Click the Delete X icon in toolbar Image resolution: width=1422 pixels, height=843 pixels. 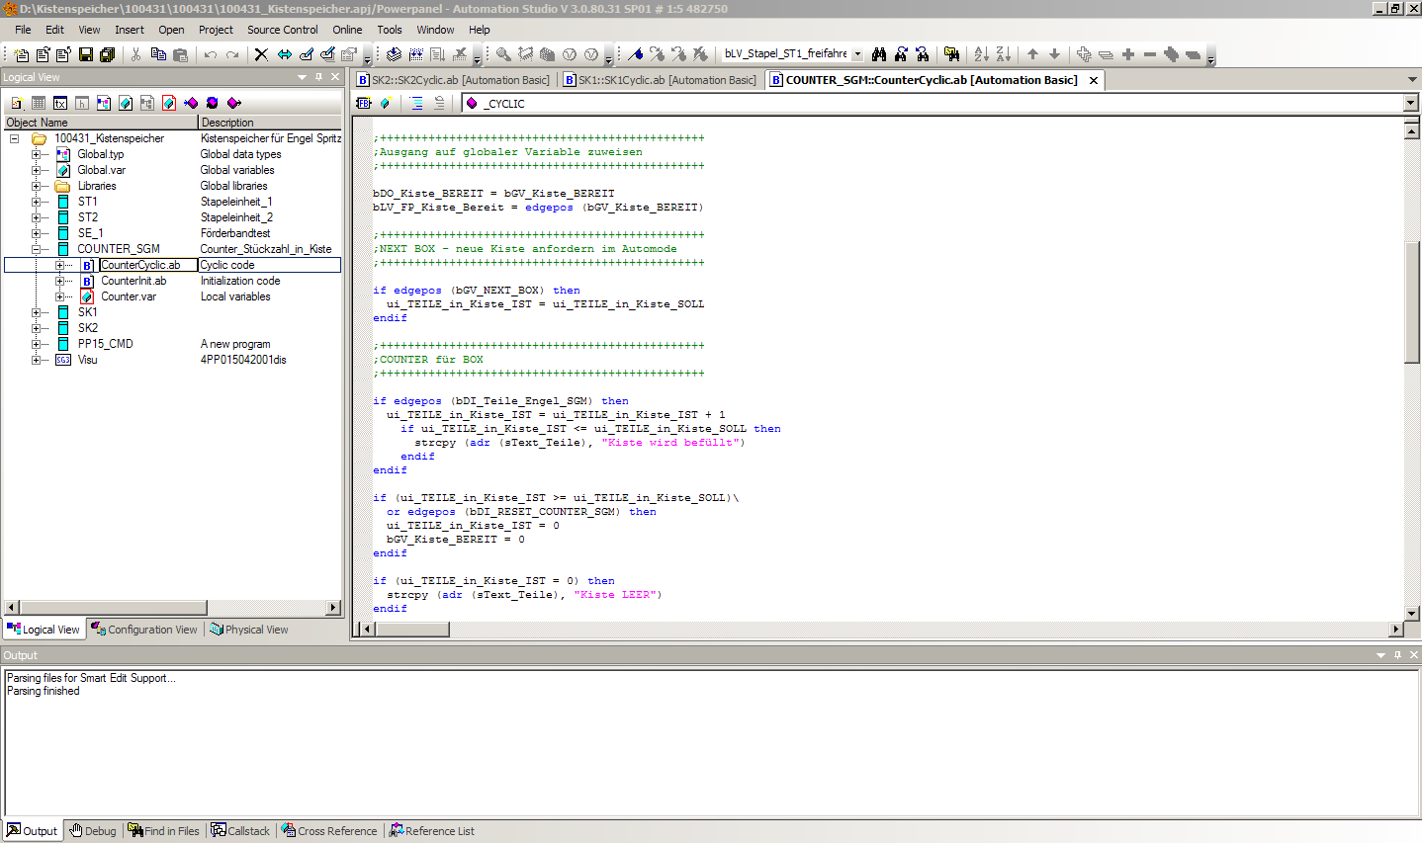click(x=261, y=54)
